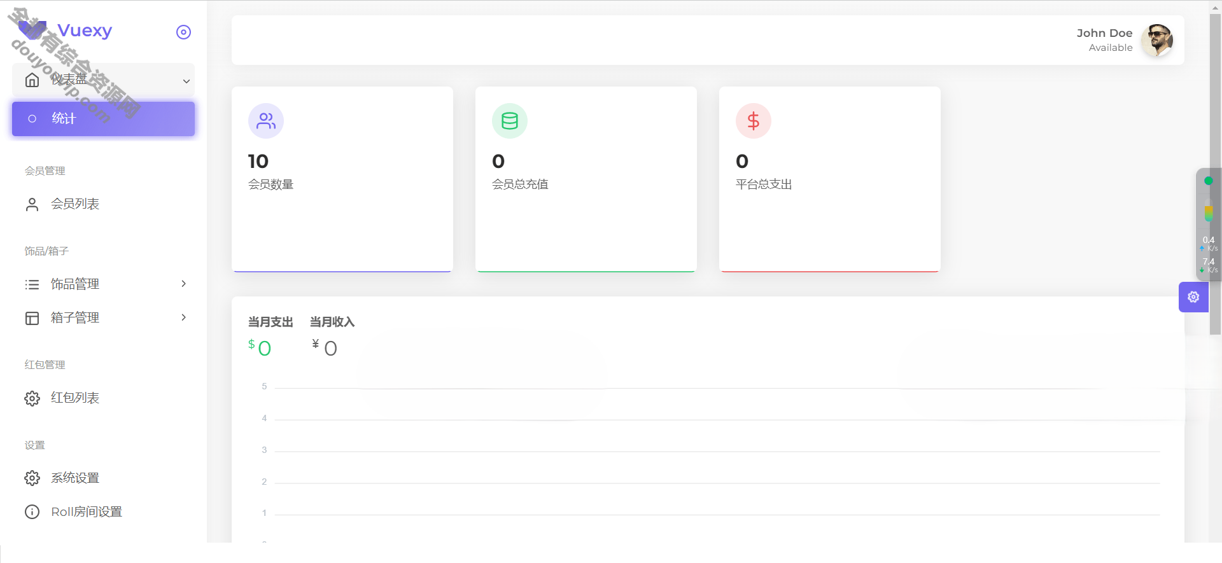Click the red dollar icon on 平台总支出 card
The height and width of the screenshot is (563, 1222).
click(754, 121)
